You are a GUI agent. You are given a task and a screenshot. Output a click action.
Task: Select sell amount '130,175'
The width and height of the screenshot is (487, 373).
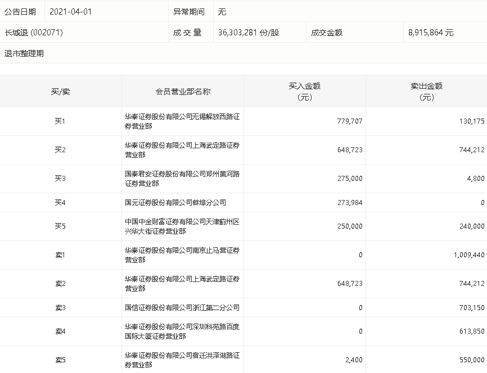(472, 121)
